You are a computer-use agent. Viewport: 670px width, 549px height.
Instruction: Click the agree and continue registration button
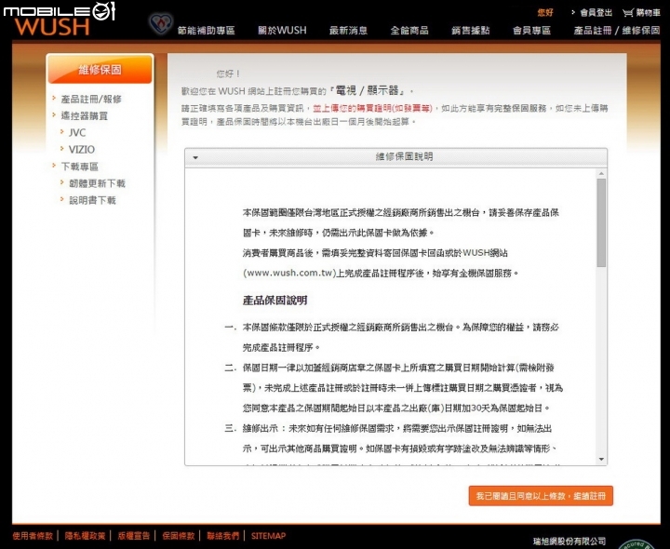coord(541,496)
